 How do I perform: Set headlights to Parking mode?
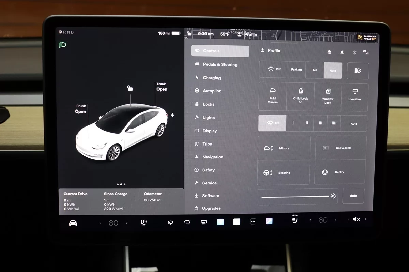click(x=296, y=70)
